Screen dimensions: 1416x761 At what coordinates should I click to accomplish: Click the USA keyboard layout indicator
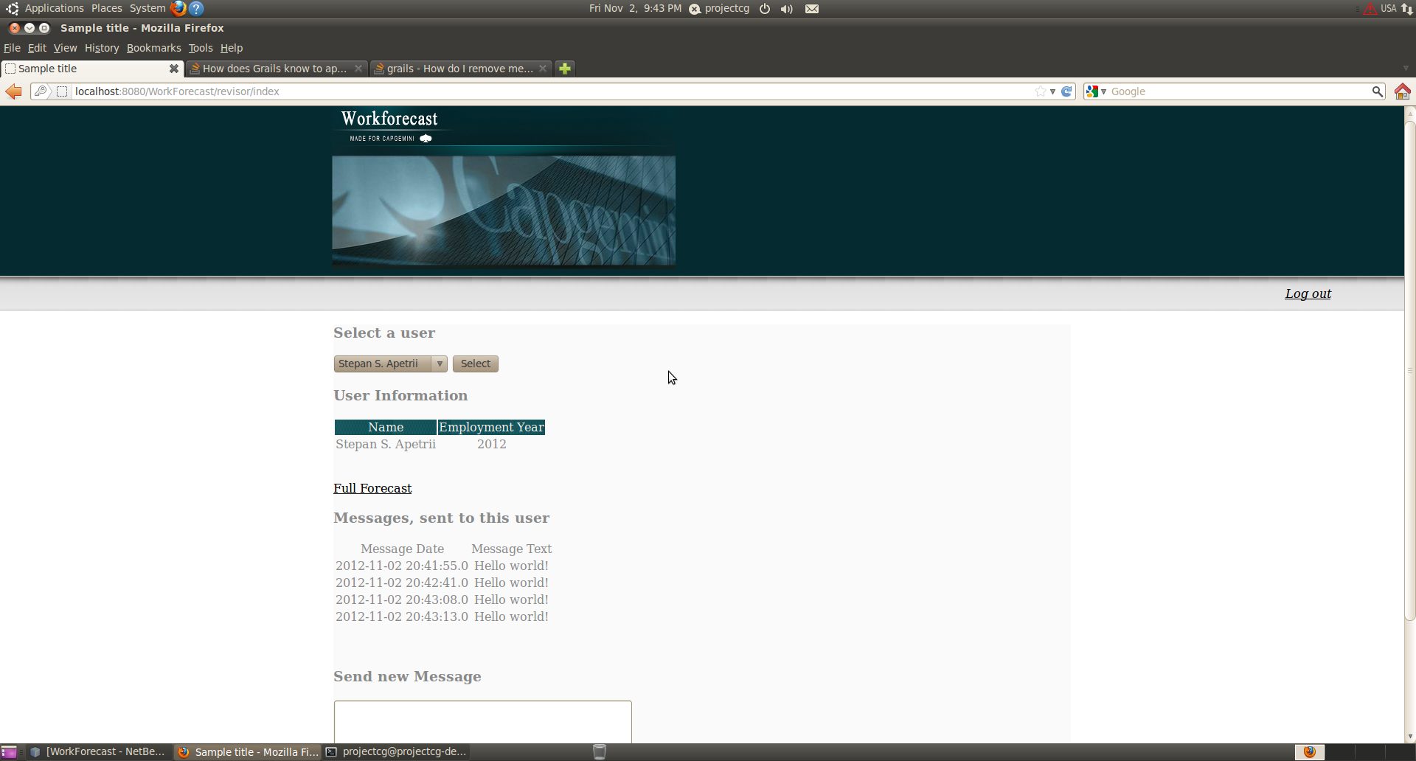point(1388,9)
